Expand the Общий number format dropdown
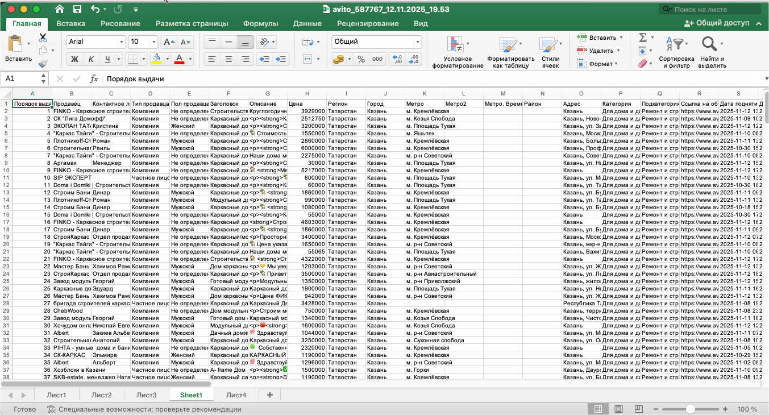 pos(418,42)
